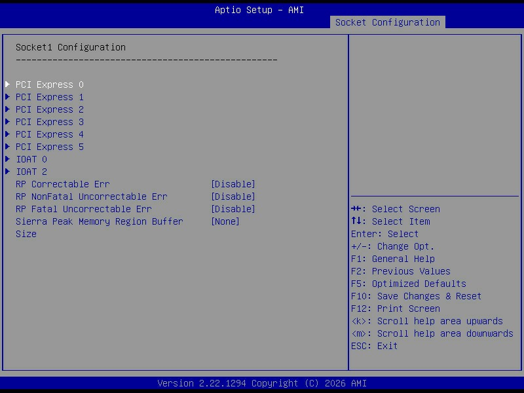Click the F12: Print Screen line
524x393 pixels.
coord(396,309)
